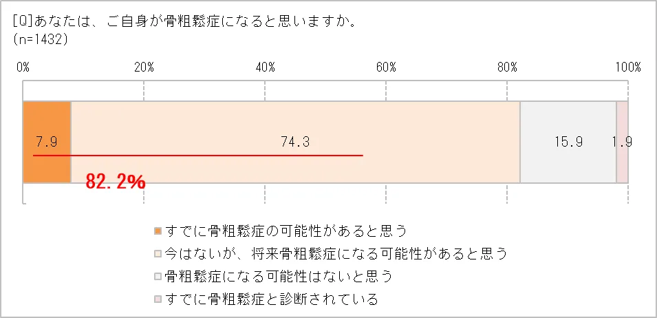The image size is (657, 318).
Task: Select the peach legend swatch for 今はないが将来可能性がある
Action: pyautogui.click(x=158, y=253)
